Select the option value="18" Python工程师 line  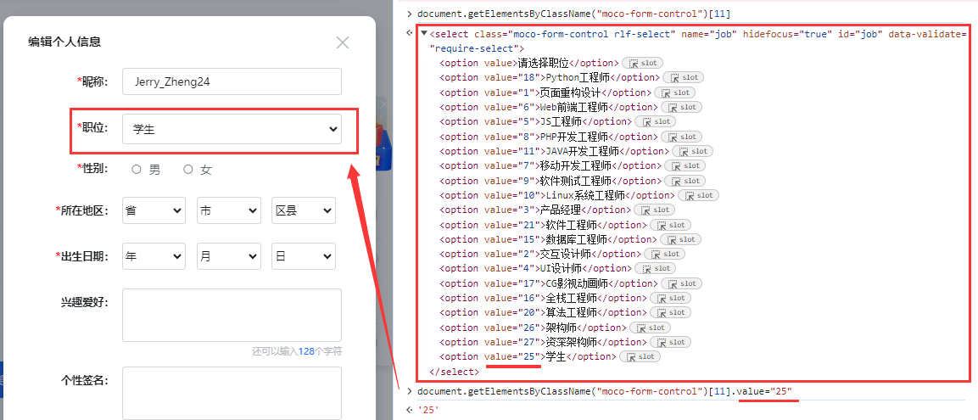click(550, 77)
